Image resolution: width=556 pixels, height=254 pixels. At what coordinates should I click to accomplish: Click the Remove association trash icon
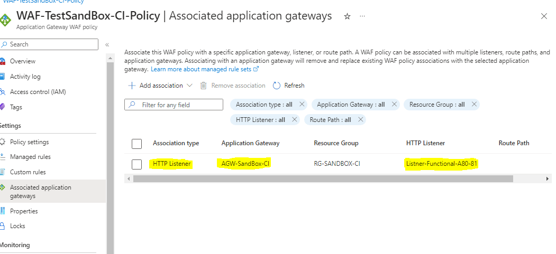[203, 85]
